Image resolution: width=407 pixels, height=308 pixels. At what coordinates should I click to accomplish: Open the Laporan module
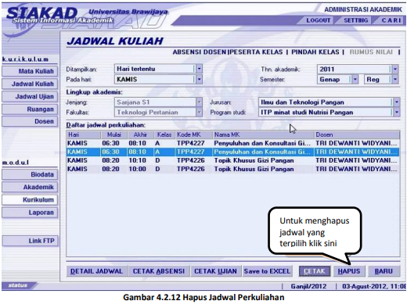[30, 213]
